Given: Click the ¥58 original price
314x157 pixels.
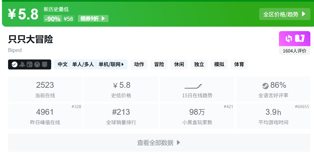Looking at the screenshot, I should pyautogui.click(x=68, y=19).
